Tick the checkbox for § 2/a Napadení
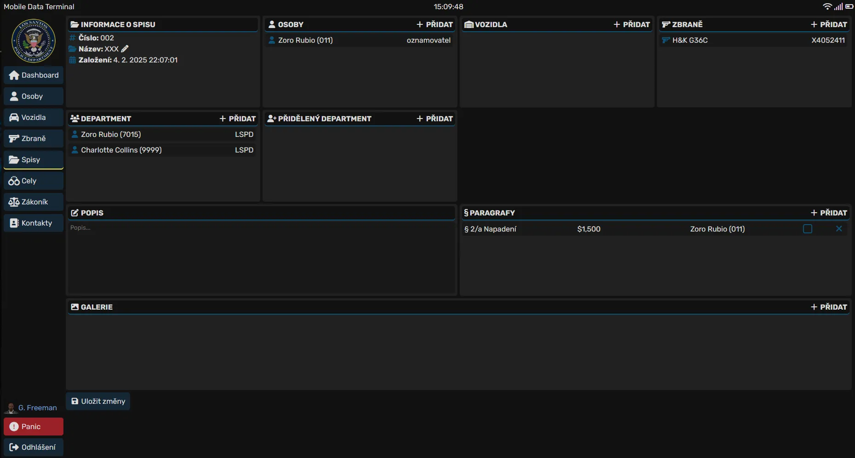The height and width of the screenshot is (458, 855). [x=808, y=229]
